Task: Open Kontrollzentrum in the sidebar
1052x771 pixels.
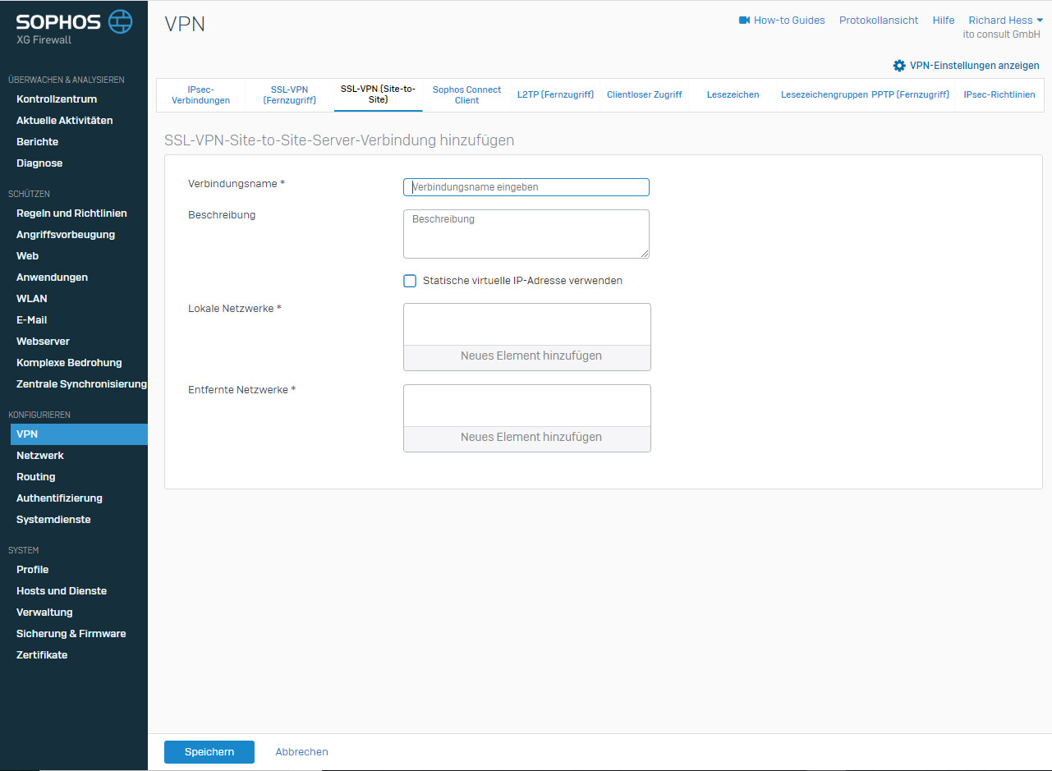Action: point(57,99)
